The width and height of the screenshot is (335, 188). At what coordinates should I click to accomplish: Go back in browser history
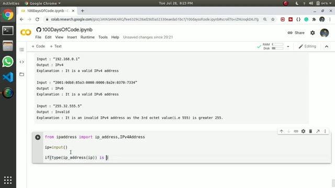21,19
